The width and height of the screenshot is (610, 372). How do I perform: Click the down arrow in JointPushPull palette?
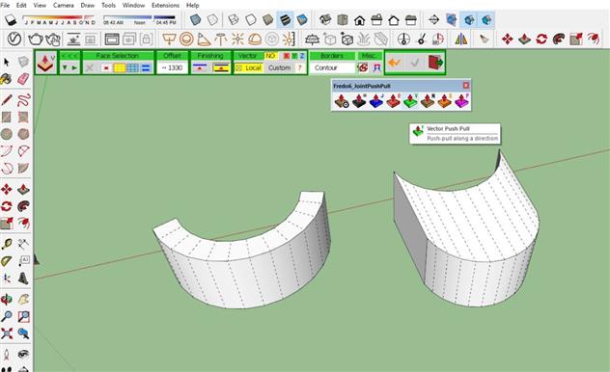click(65, 67)
